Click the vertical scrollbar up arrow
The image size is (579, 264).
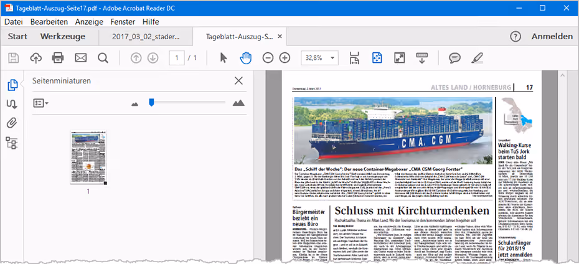562,76
